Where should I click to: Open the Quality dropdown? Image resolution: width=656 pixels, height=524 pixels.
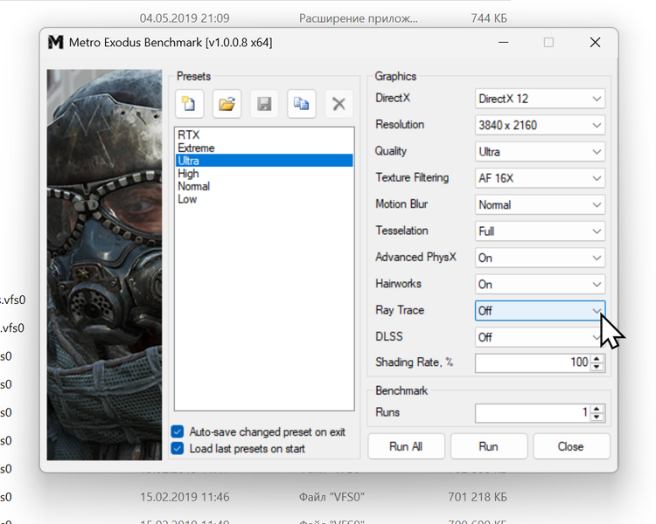pyautogui.click(x=540, y=152)
